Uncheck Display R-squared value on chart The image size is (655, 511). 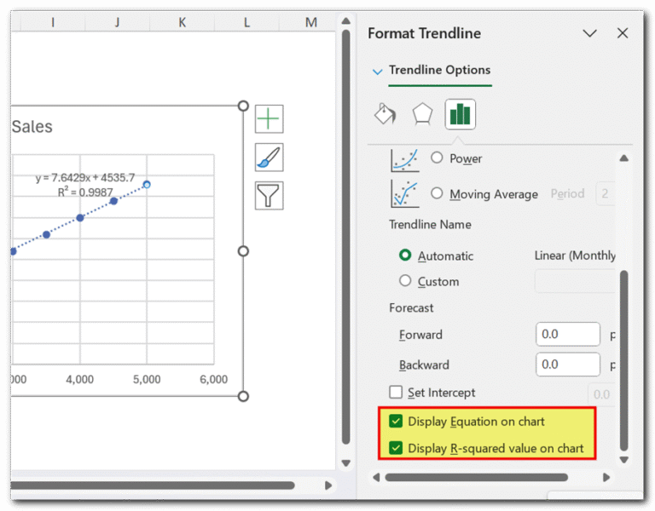point(395,448)
